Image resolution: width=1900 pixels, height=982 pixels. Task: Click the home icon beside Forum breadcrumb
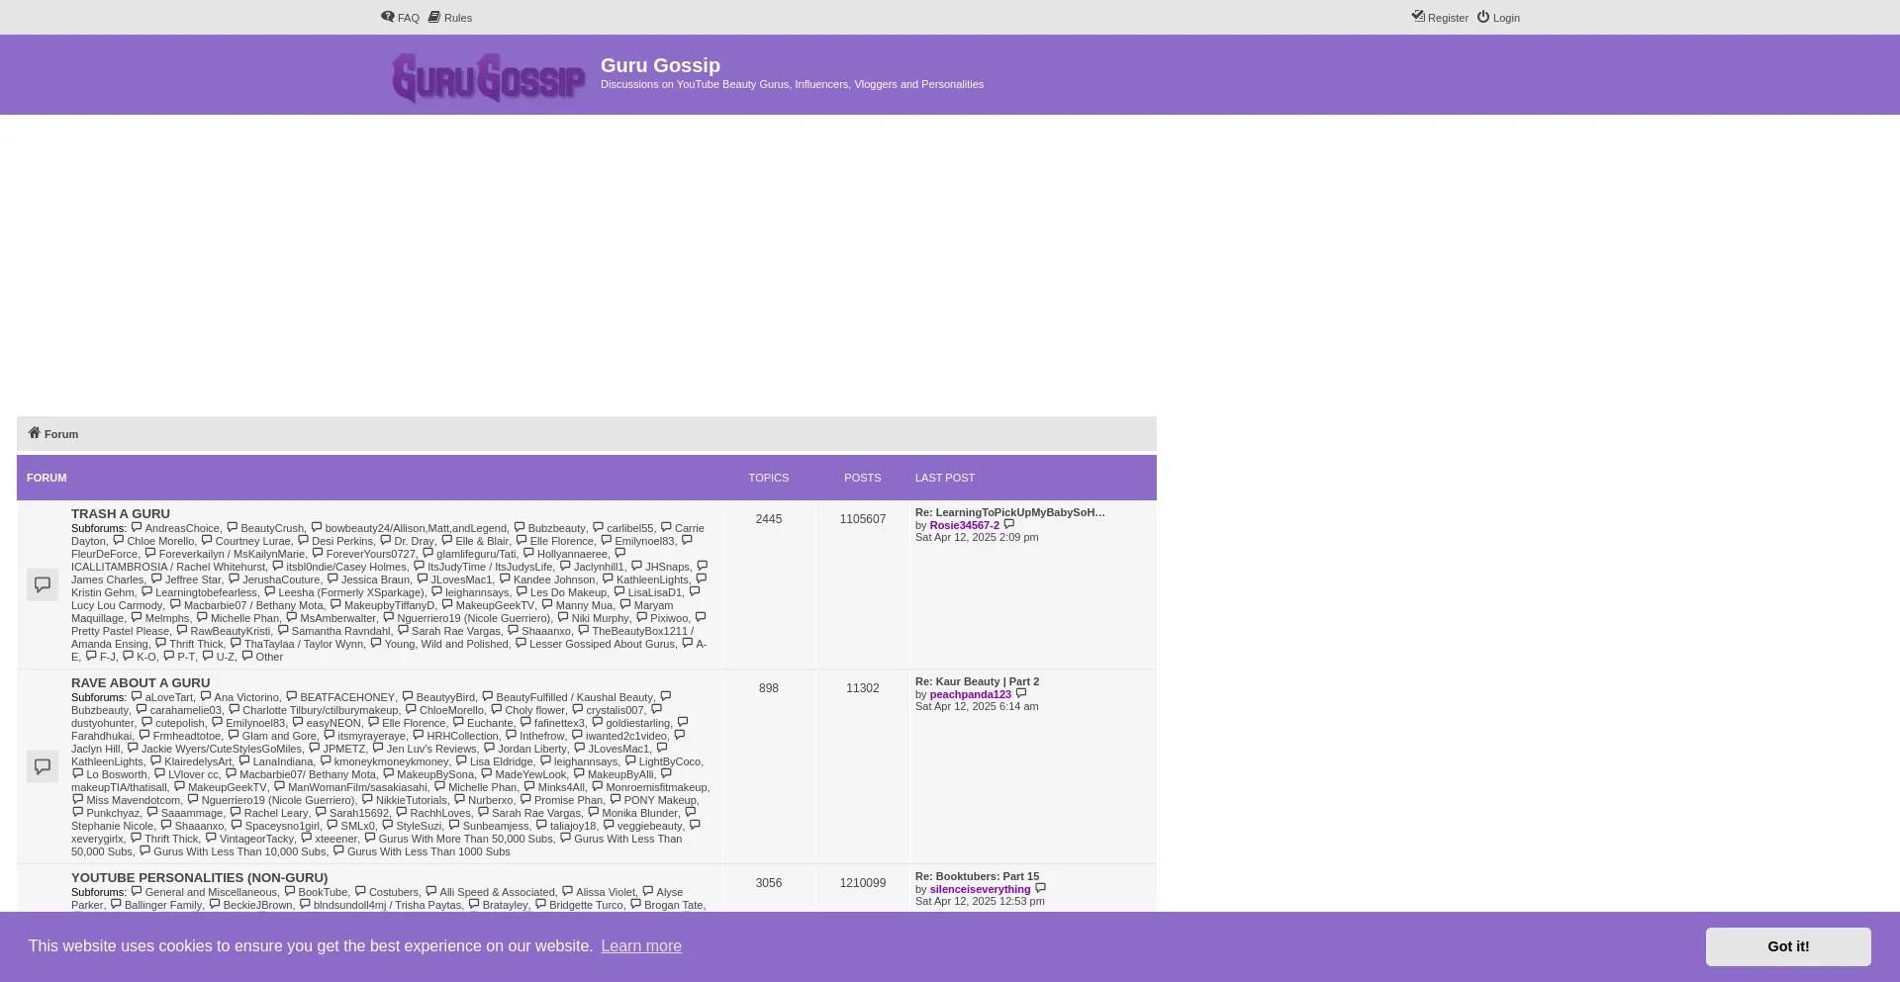[35, 433]
